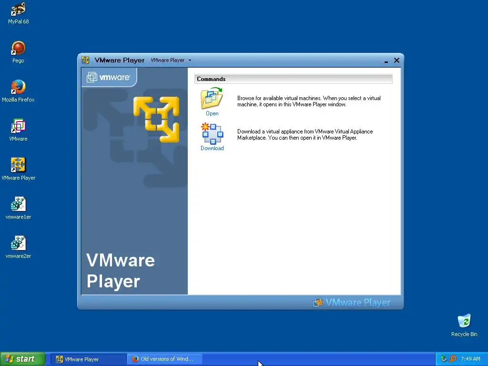
Task: Click the vmware logo in the left panel
Action: (x=109, y=77)
